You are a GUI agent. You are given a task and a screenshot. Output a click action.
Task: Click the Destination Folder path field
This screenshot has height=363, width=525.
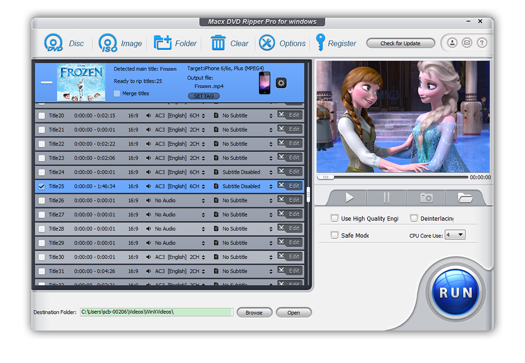click(156, 312)
